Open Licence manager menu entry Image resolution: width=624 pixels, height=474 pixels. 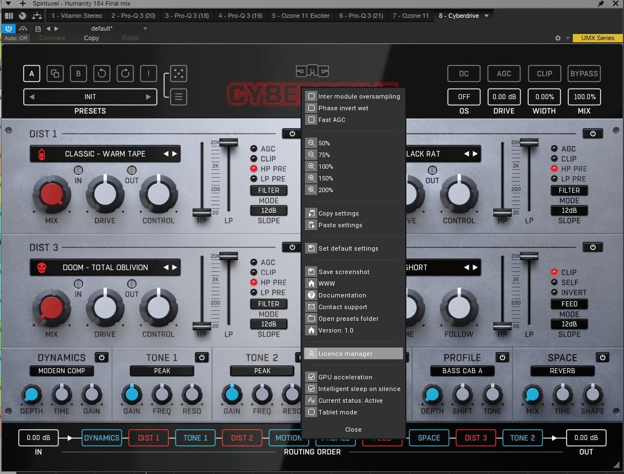[353, 354]
